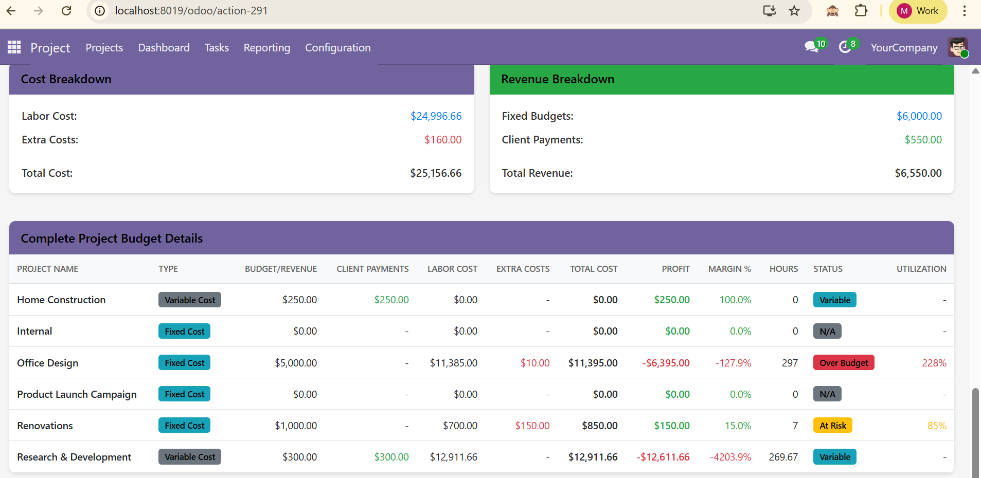Viewport: 981px width, 478px height.
Task: Click the Over Budget status badge
Action: (x=843, y=362)
